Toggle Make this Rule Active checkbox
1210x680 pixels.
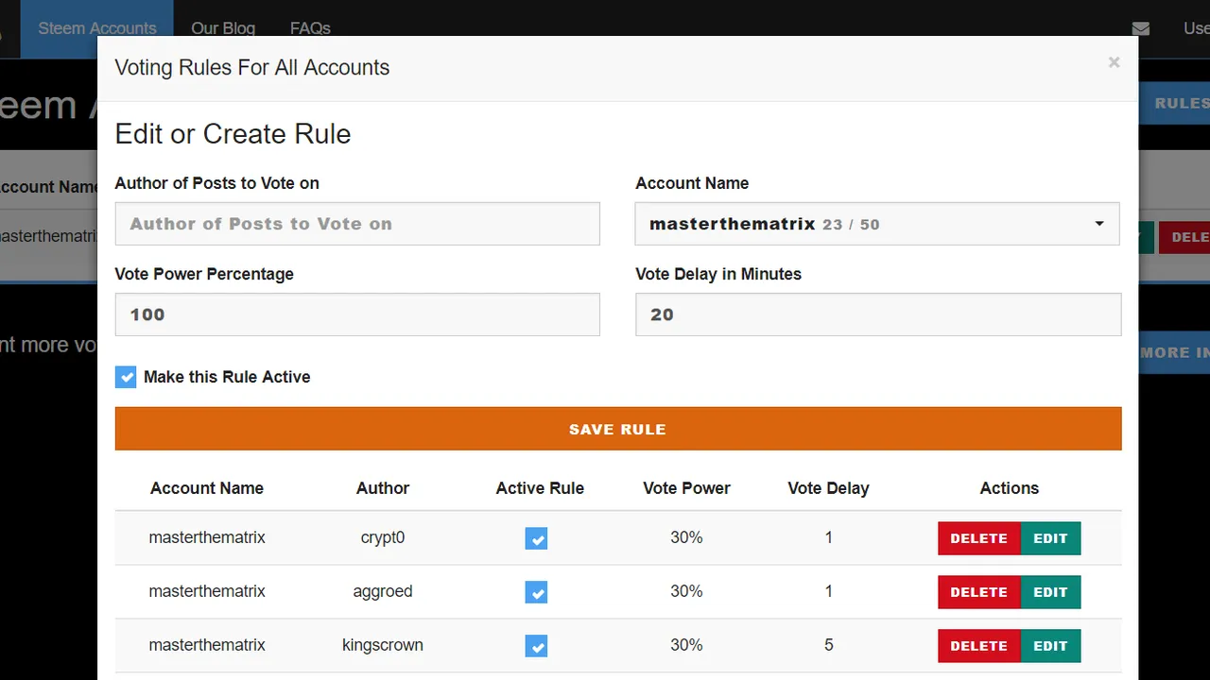tap(126, 378)
